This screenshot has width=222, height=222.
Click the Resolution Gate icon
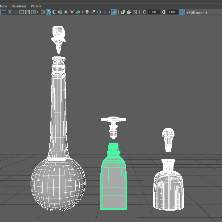coord(10,12)
